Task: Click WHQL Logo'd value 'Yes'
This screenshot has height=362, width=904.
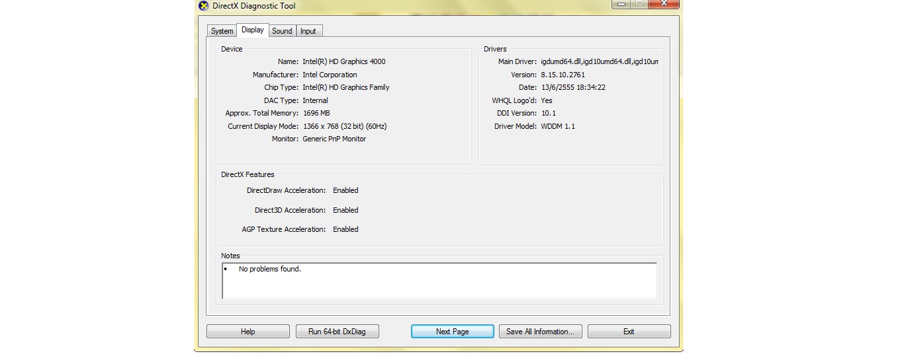Action: (x=547, y=100)
